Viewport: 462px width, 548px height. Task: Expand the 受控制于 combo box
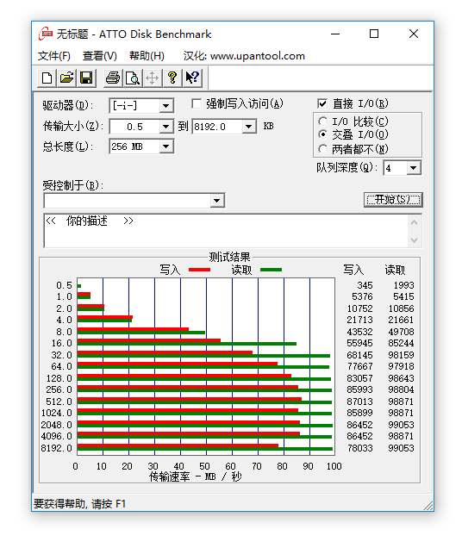click(x=217, y=201)
